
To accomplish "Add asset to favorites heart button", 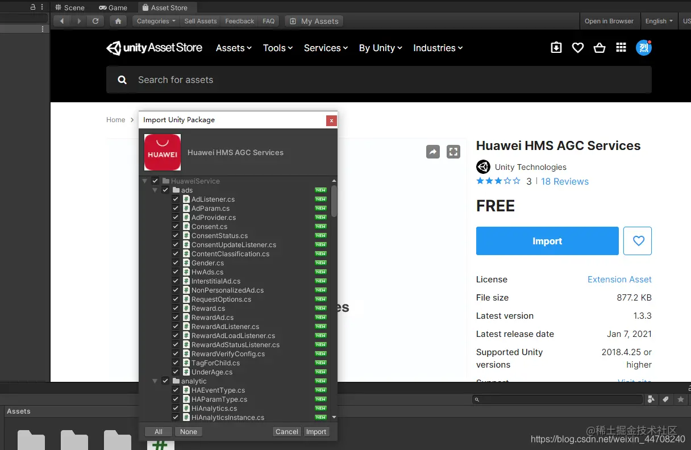I will tap(638, 241).
